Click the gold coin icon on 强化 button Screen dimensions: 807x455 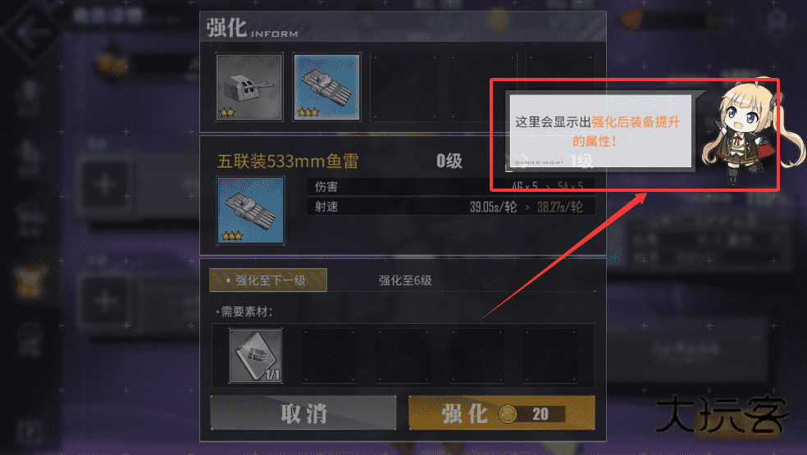pos(508,414)
